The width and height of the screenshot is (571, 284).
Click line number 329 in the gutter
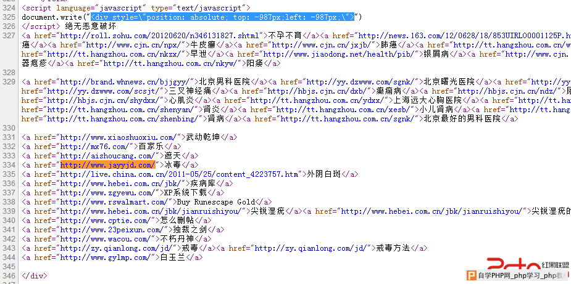coord(8,82)
